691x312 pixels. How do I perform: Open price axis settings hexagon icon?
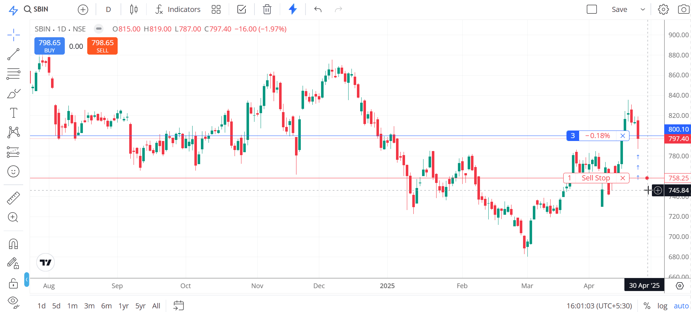pos(680,286)
